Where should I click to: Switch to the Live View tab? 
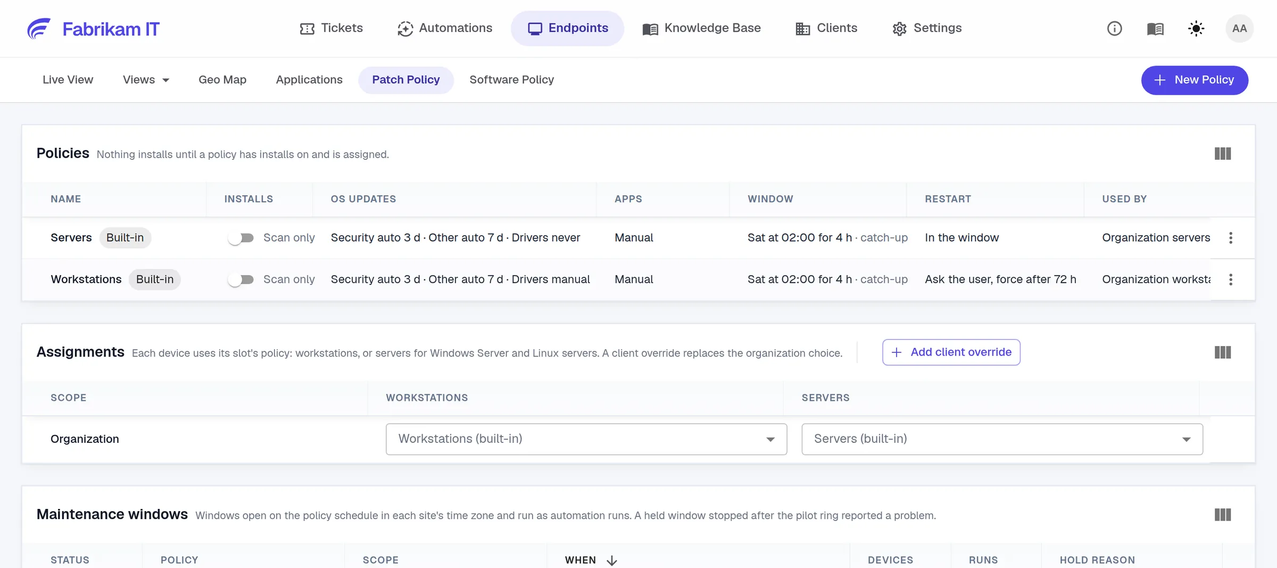click(68, 80)
